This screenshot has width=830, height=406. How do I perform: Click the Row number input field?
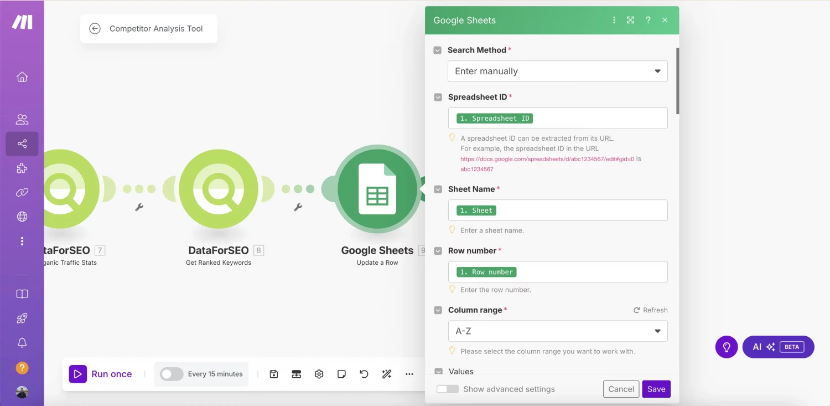click(x=557, y=272)
